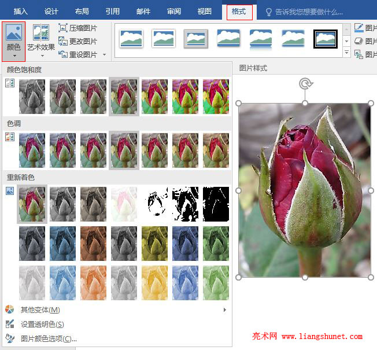Image resolution: width=377 pixels, height=350 pixels.
Task: Choose the light blue recolor thumbnail
Action: [62, 283]
